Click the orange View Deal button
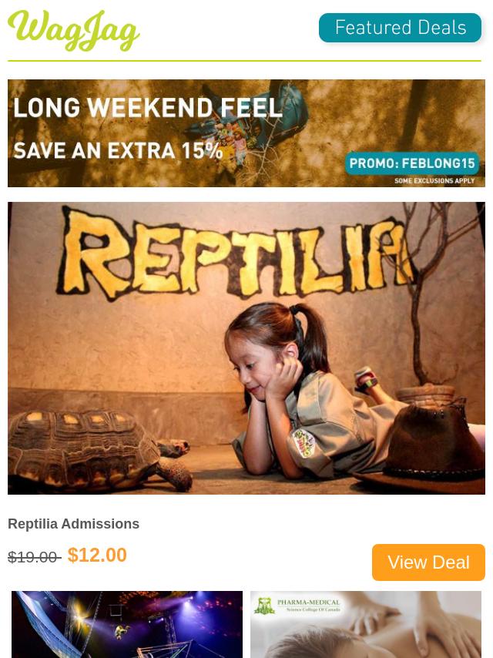This screenshot has height=658, width=493. pyautogui.click(x=428, y=562)
